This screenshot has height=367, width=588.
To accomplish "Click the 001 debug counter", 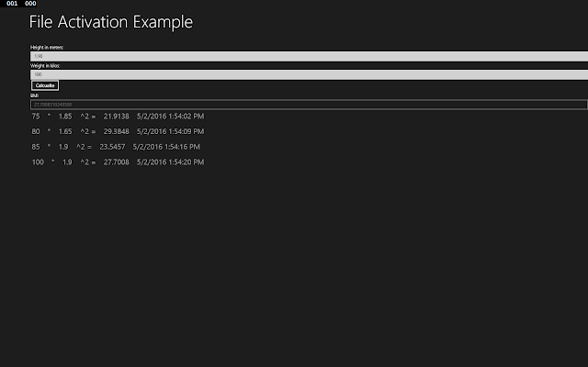I will tap(12, 4).
